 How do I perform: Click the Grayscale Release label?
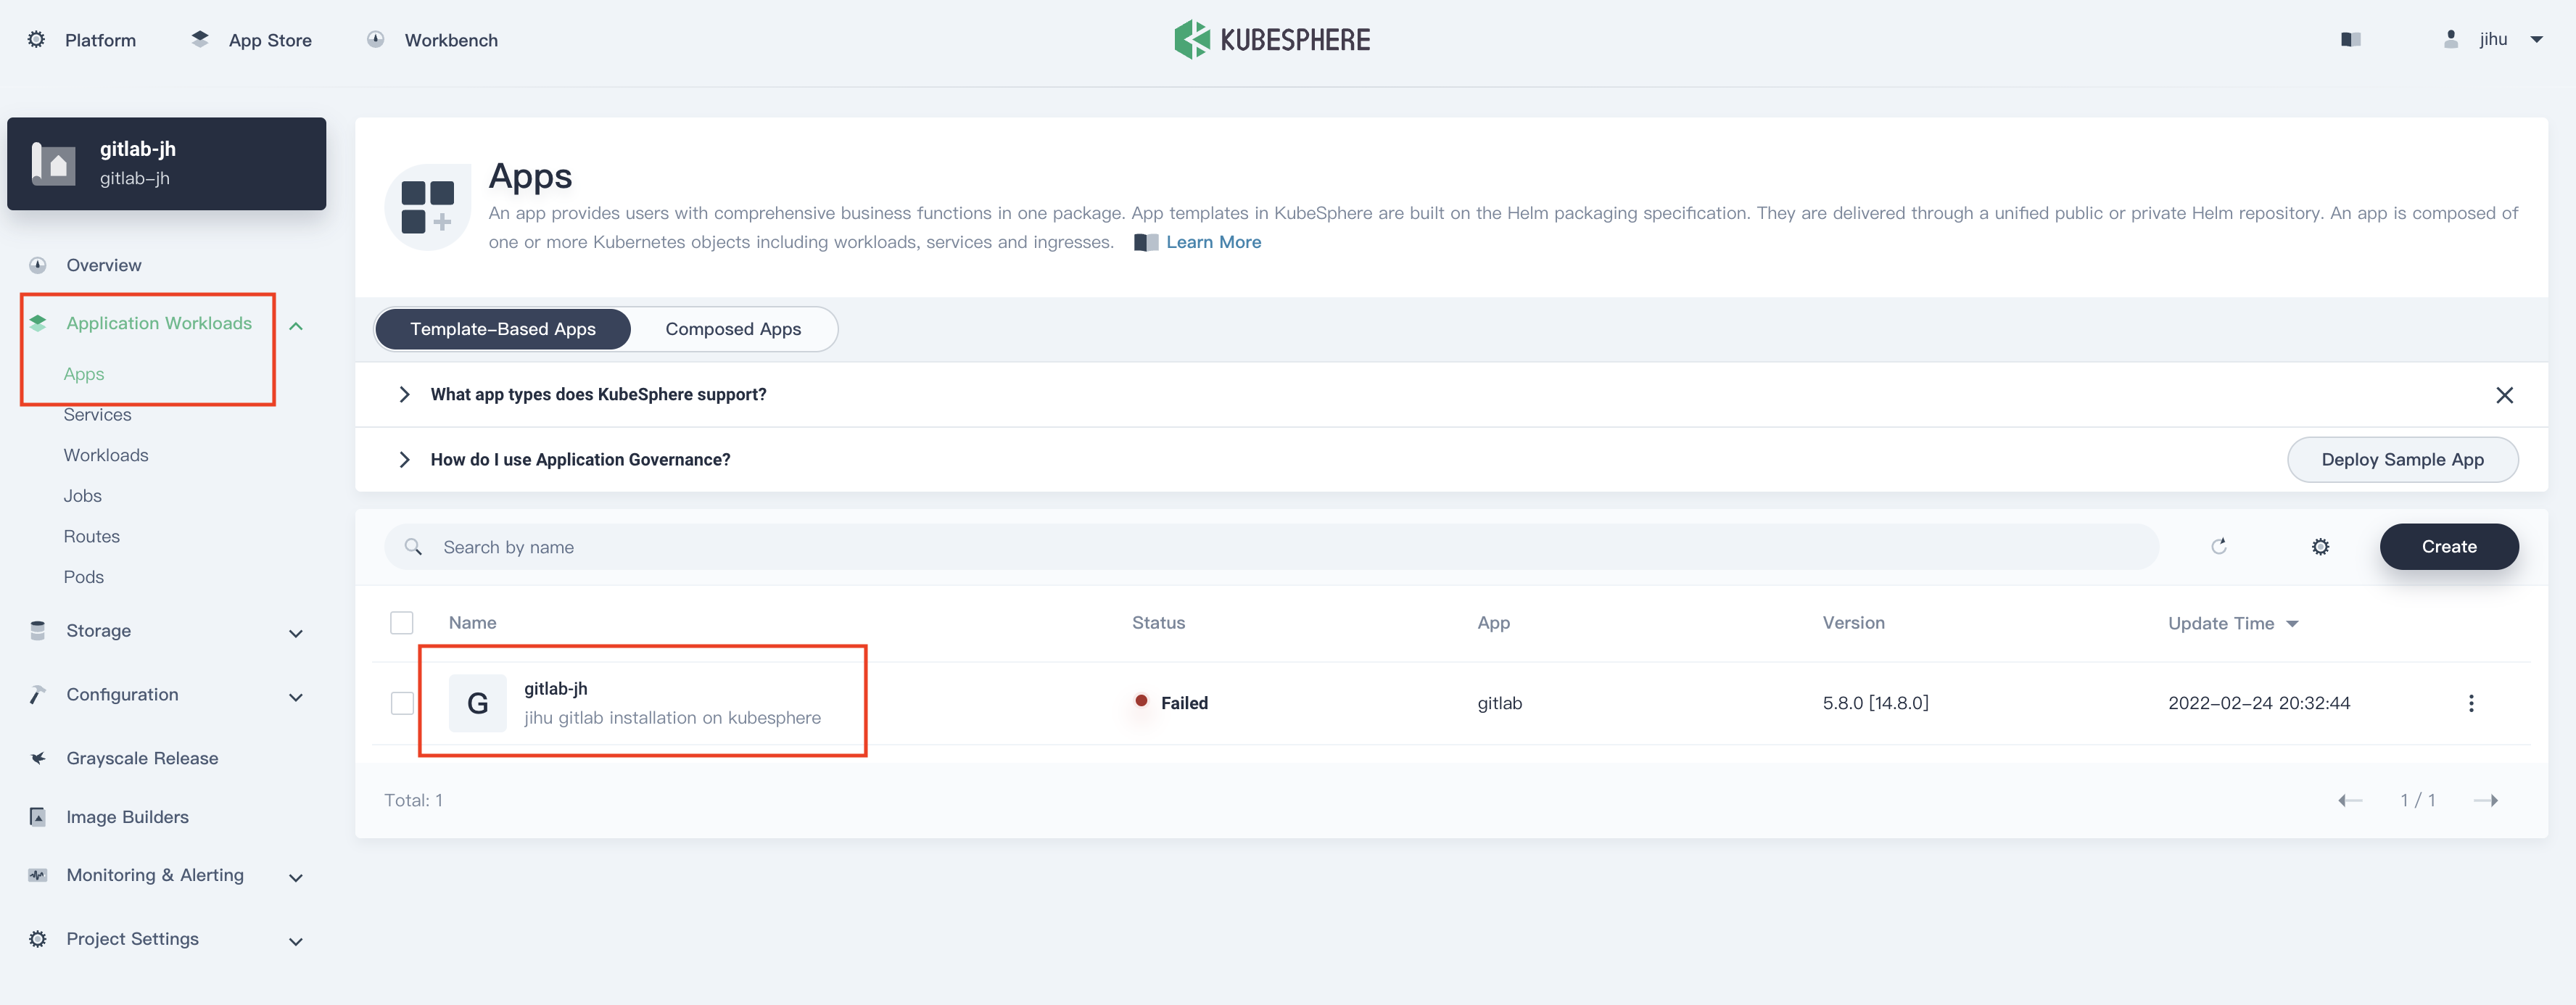tap(142, 758)
